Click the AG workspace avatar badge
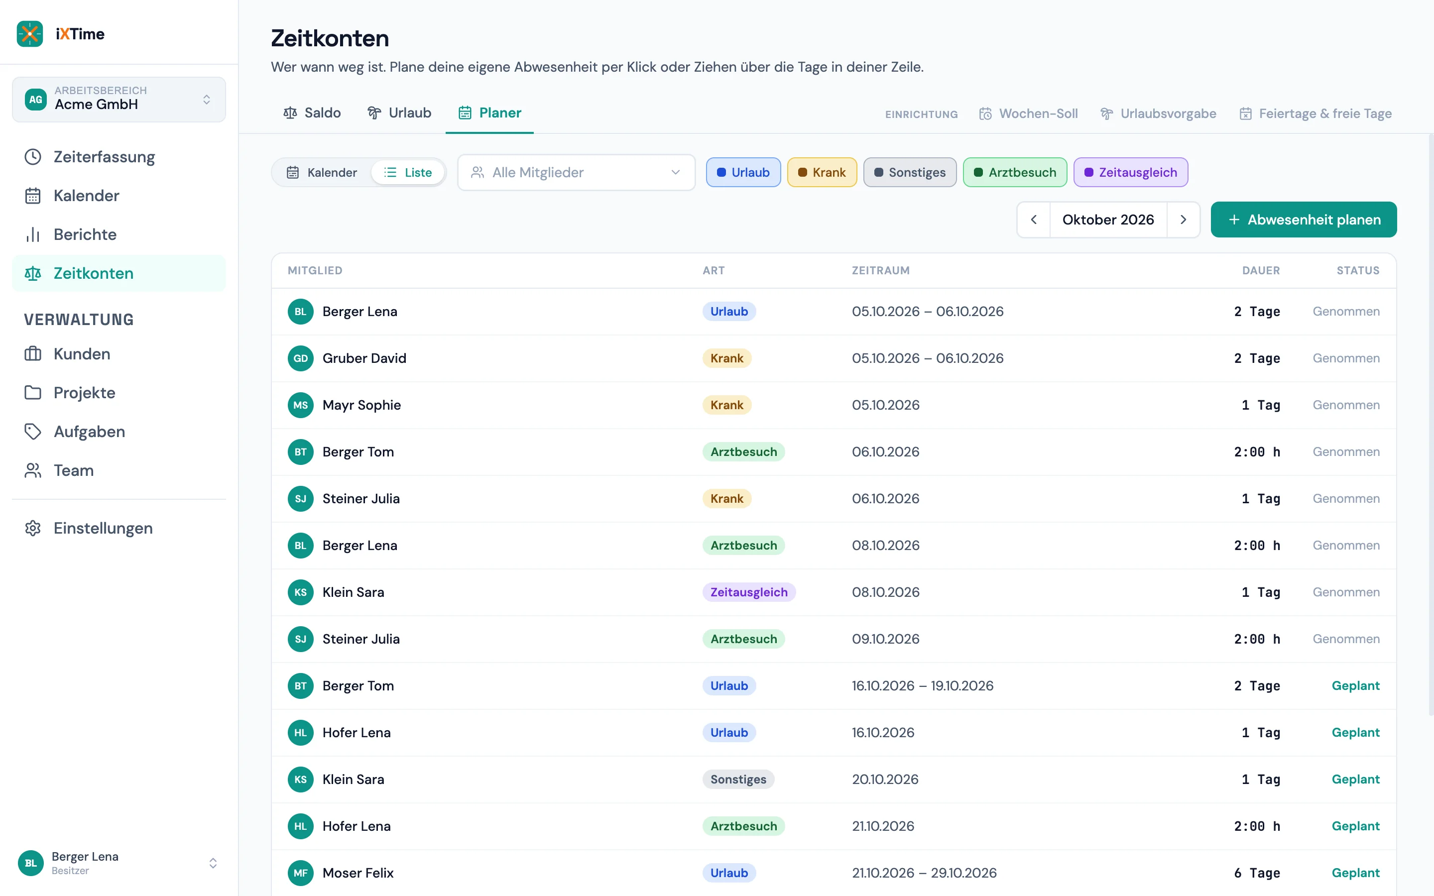This screenshot has width=1434, height=896. [x=35, y=99]
